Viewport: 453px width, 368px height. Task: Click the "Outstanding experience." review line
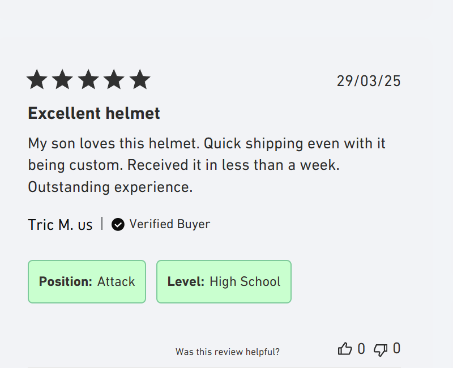click(110, 187)
